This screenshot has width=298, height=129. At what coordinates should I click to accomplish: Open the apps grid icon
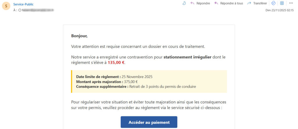pos(282,3)
